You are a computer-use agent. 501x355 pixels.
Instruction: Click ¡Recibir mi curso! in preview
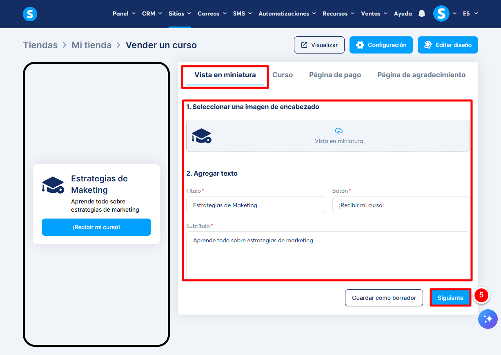point(96,227)
